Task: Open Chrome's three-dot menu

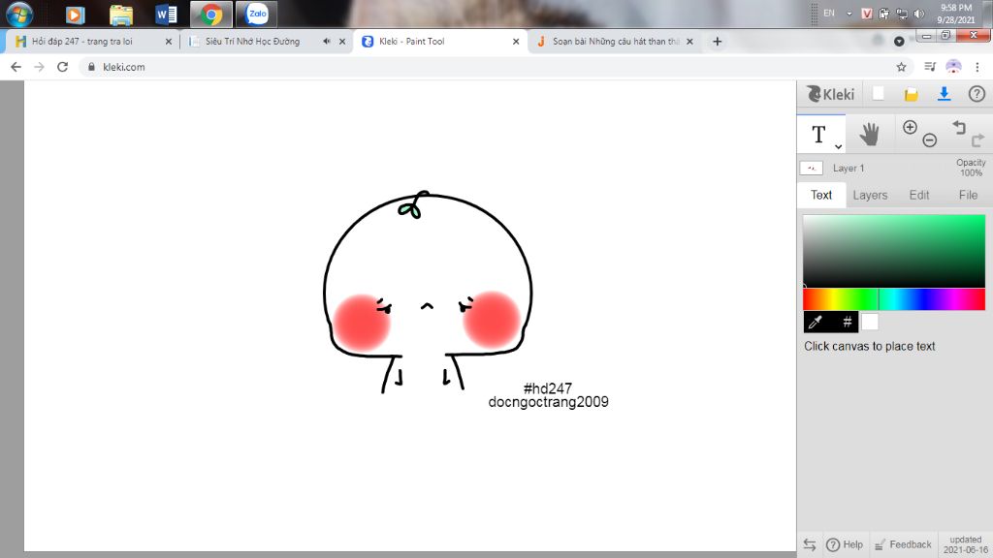Action: (977, 67)
